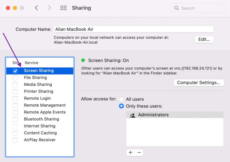Go forward with the right chevron
Viewport: 230px width, 162px height.
[x=49, y=8]
